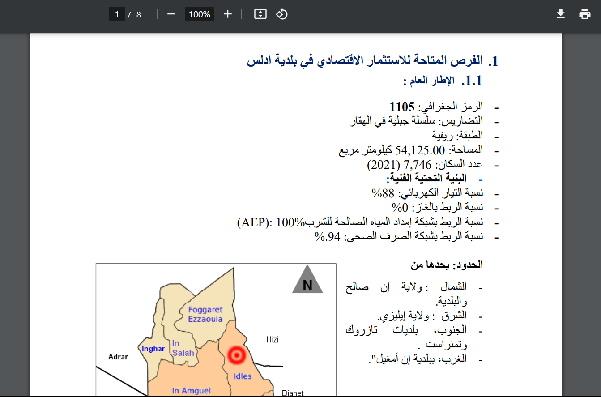
Task: Click the zoom out minus button
Action: [171, 14]
